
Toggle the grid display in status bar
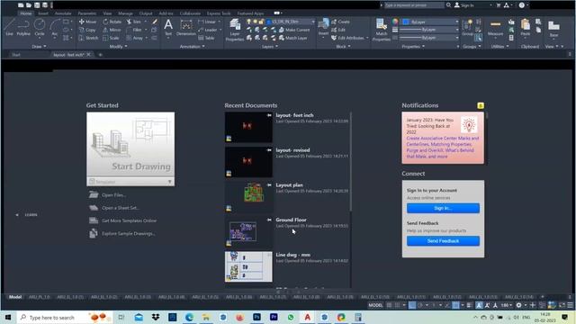390,305
